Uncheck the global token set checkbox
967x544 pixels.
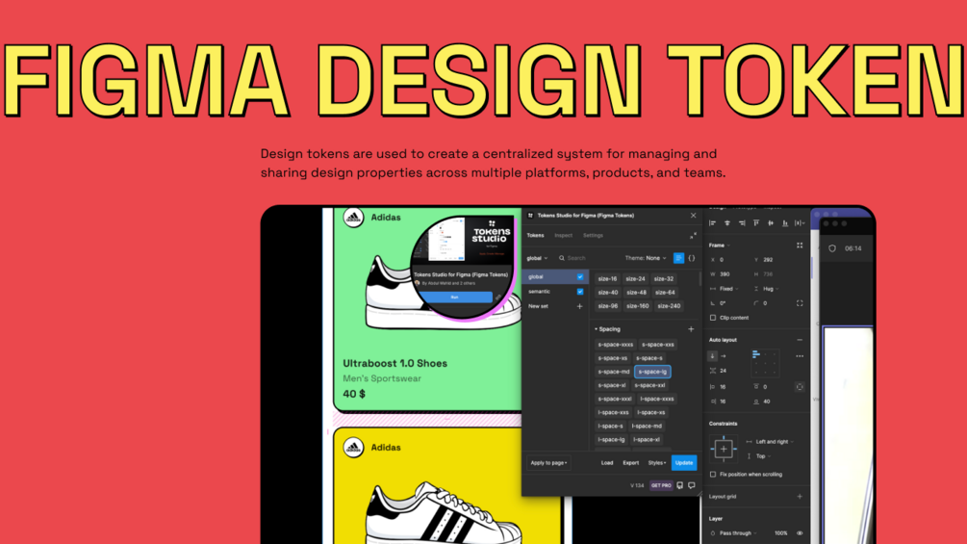pos(579,277)
